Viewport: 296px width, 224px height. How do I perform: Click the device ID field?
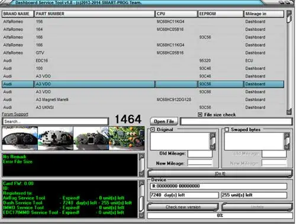point(218,186)
